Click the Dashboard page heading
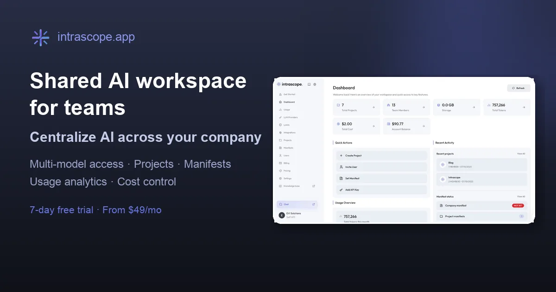The width and height of the screenshot is (556, 292). pos(344,88)
